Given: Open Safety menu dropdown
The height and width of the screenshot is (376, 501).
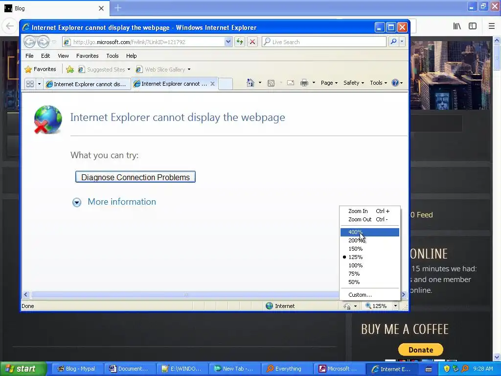Looking at the screenshot, I should tap(353, 83).
